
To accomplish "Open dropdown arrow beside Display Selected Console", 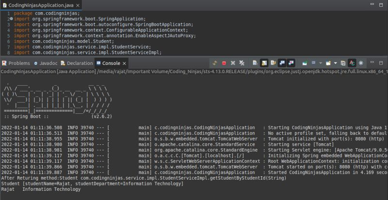I will pyautogui.click(x=321, y=63).
